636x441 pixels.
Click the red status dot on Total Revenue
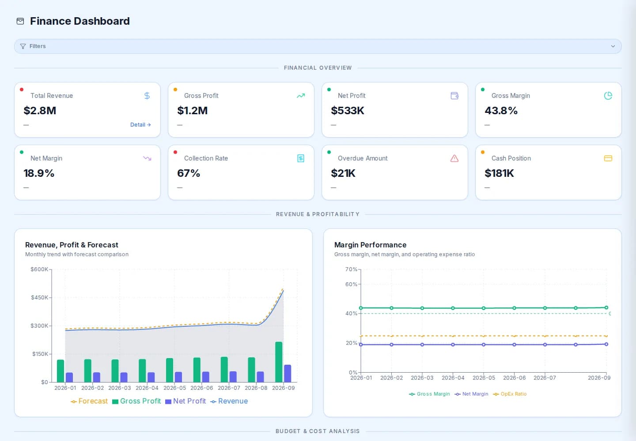click(x=22, y=90)
